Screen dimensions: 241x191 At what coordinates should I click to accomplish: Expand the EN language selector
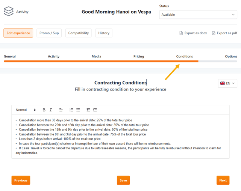click(x=227, y=83)
